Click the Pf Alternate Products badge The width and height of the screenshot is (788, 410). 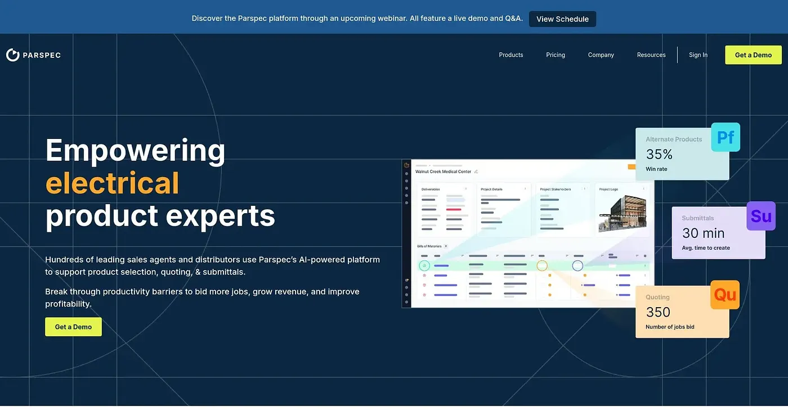coord(726,137)
